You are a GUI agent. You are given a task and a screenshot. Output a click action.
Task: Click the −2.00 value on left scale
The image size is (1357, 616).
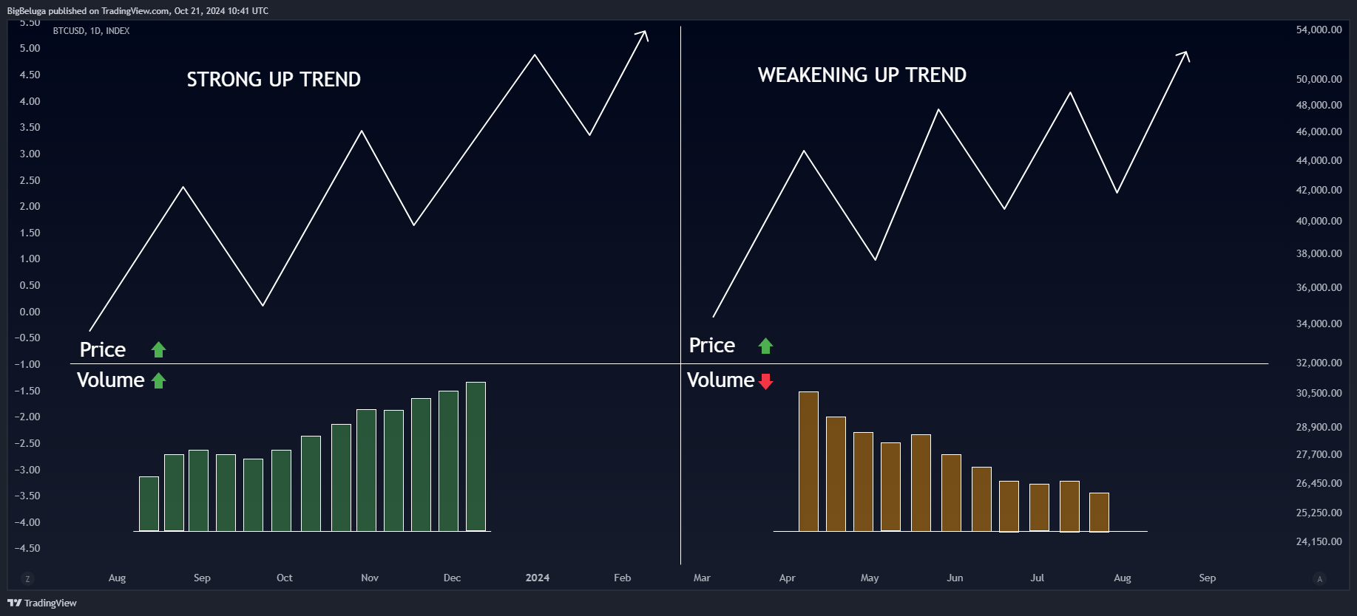coord(27,417)
